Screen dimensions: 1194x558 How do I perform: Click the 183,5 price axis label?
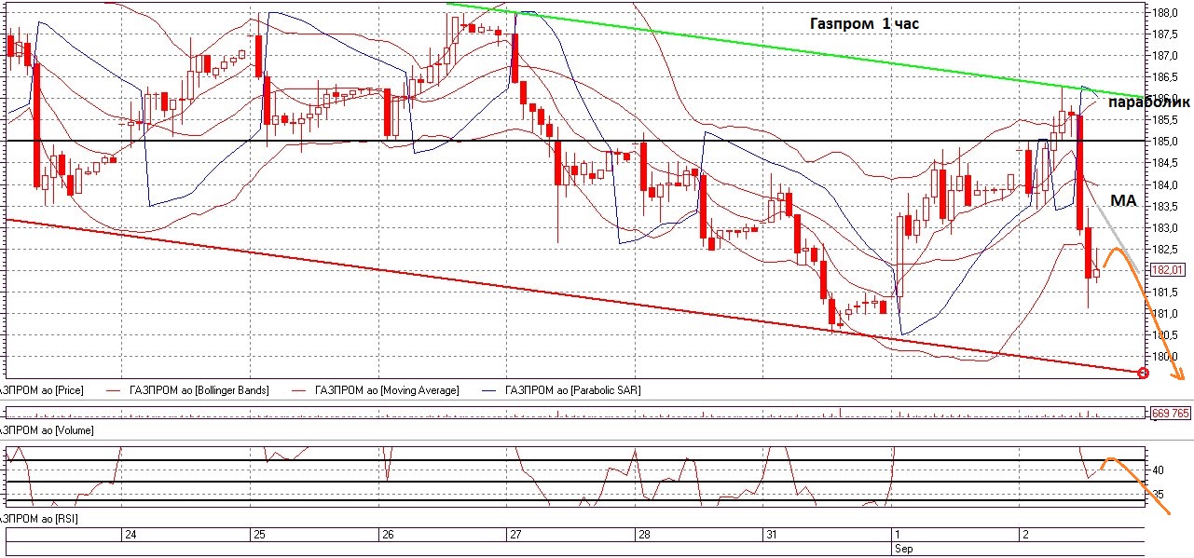(1165, 206)
